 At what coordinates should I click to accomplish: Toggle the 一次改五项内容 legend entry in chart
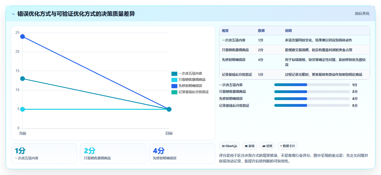(187, 74)
